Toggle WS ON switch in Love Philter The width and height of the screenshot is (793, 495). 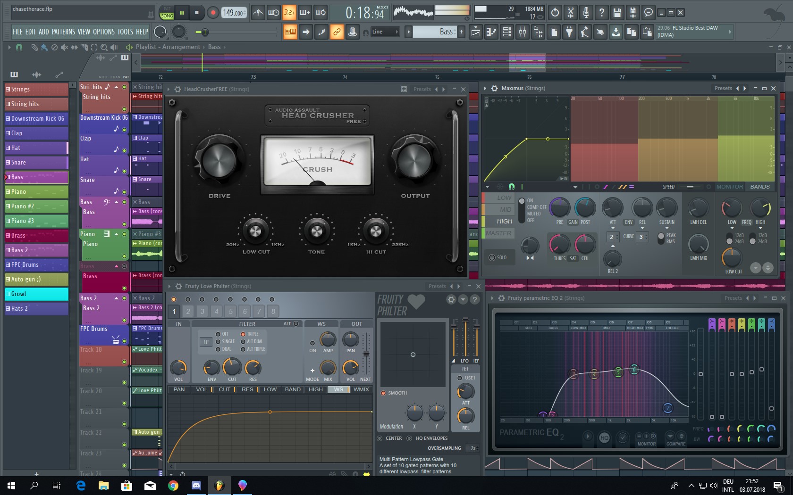click(312, 343)
